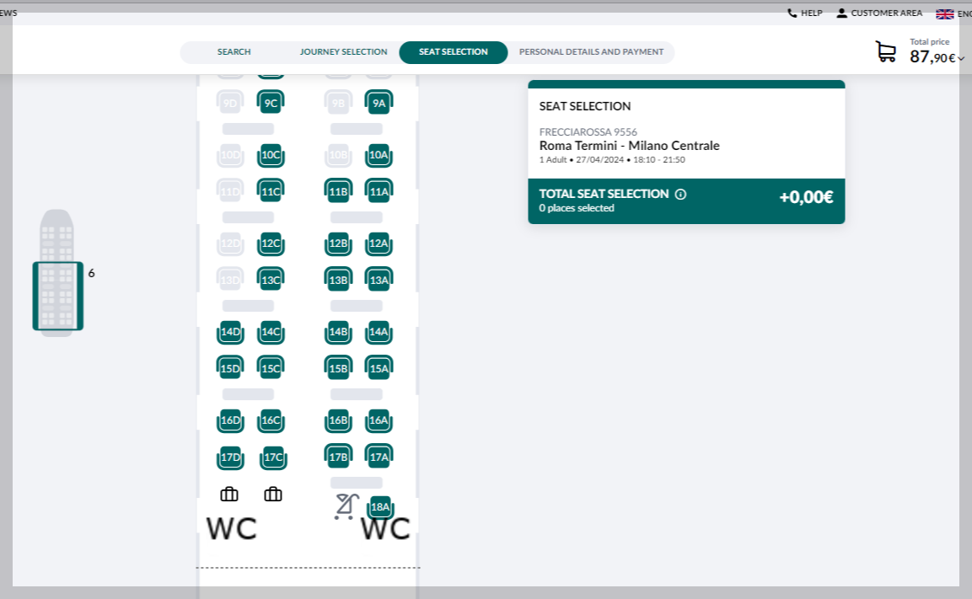Select seat 9C
The width and height of the screenshot is (972, 599).
tap(271, 102)
